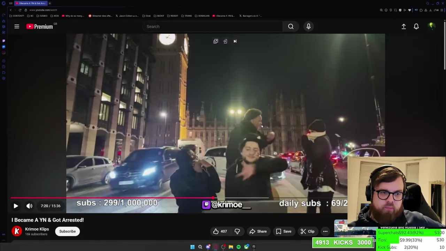Play the paused video
The image size is (446, 251).
(16, 206)
